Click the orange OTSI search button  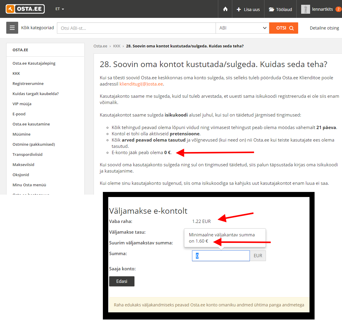284,28
